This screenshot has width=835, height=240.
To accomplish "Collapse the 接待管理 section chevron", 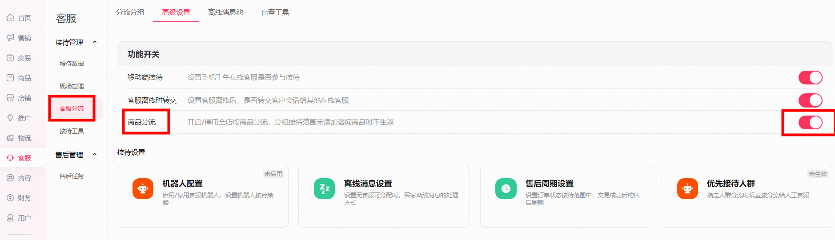I will [x=95, y=42].
